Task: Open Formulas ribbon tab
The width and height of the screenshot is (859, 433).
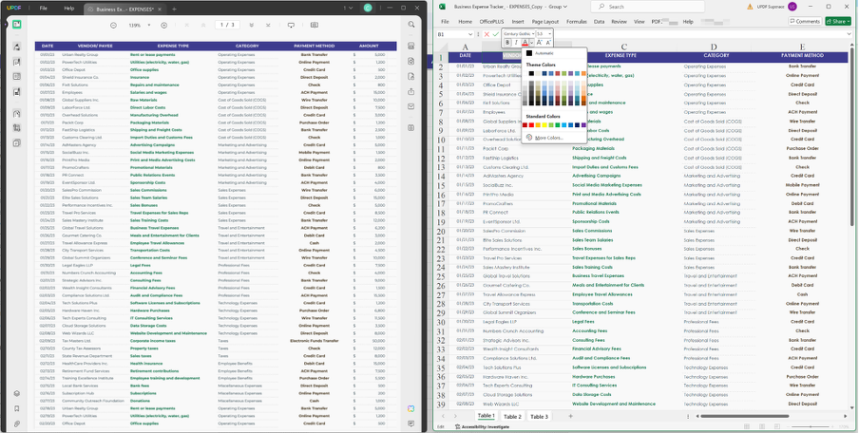Action: (x=577, y=22)
